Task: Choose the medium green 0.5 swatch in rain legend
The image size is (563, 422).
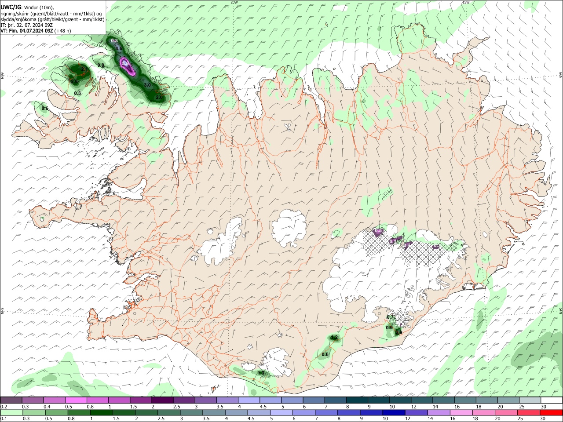Action: tap(56, 412)
